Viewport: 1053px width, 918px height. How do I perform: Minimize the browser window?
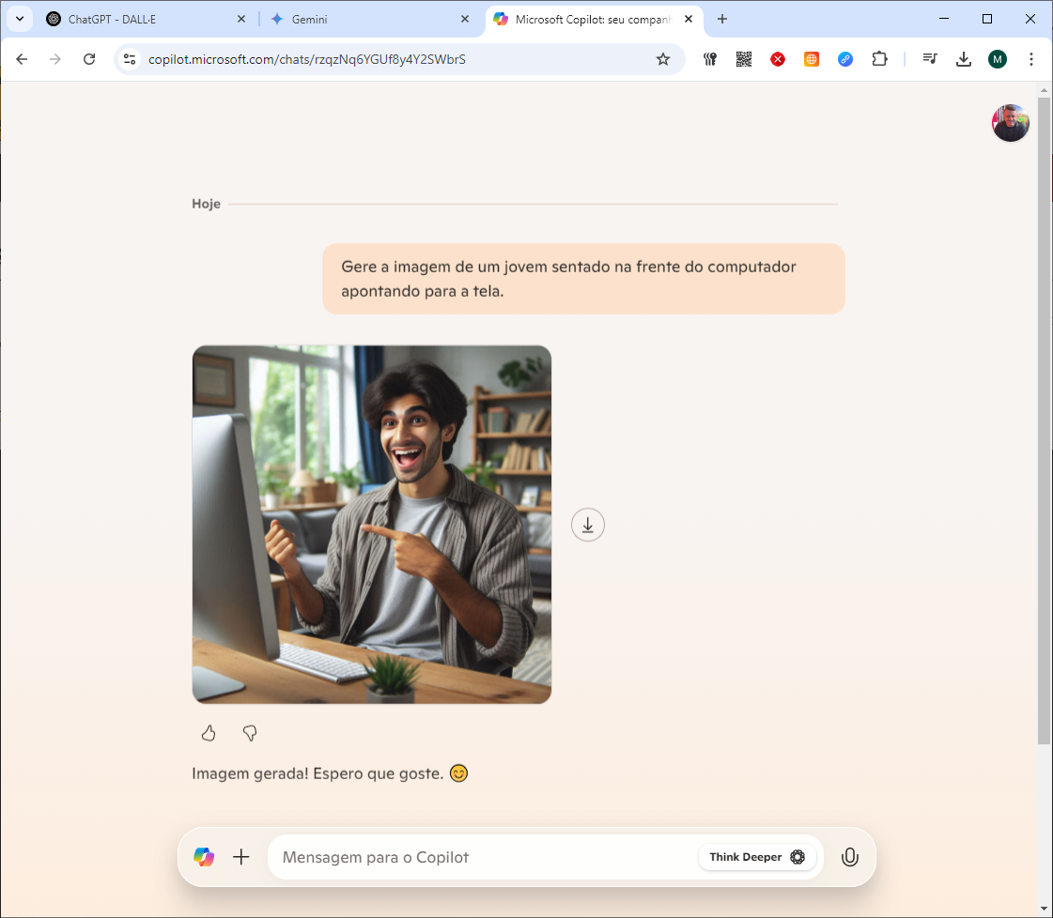click(943, 19)
